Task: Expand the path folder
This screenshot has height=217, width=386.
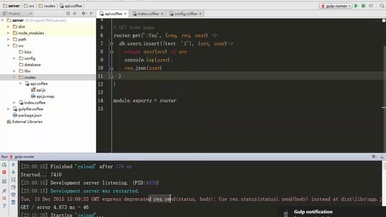Action: click(x=8, y=39)
